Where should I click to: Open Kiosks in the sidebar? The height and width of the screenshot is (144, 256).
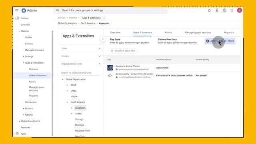32,82
